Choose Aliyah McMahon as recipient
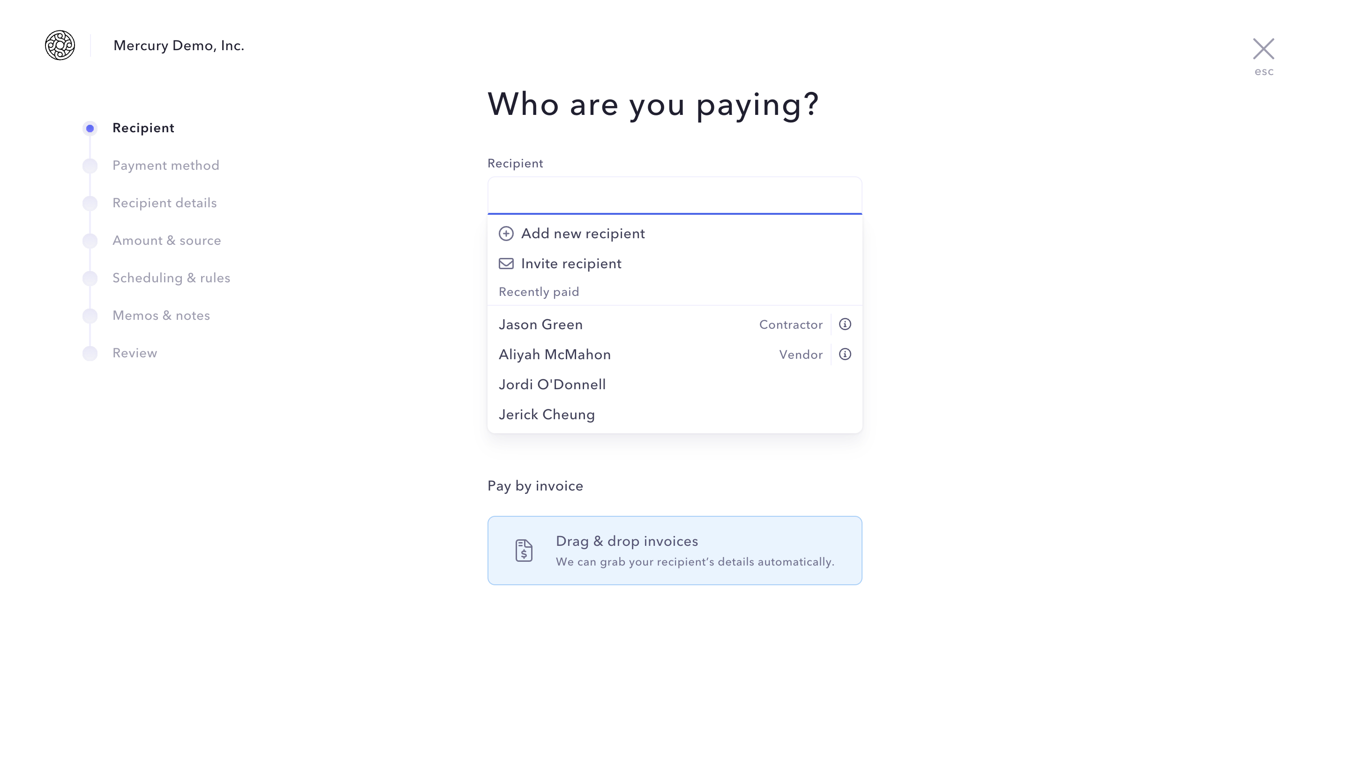The height and width of the screenshot is (770, 1350). tap(555, 355)
